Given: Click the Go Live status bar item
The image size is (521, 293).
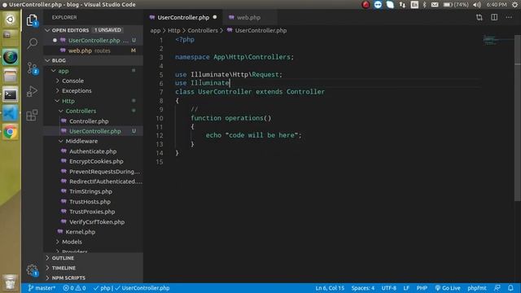Looking at the screenshot, I should pyautogui.click(x=448, y=288).
